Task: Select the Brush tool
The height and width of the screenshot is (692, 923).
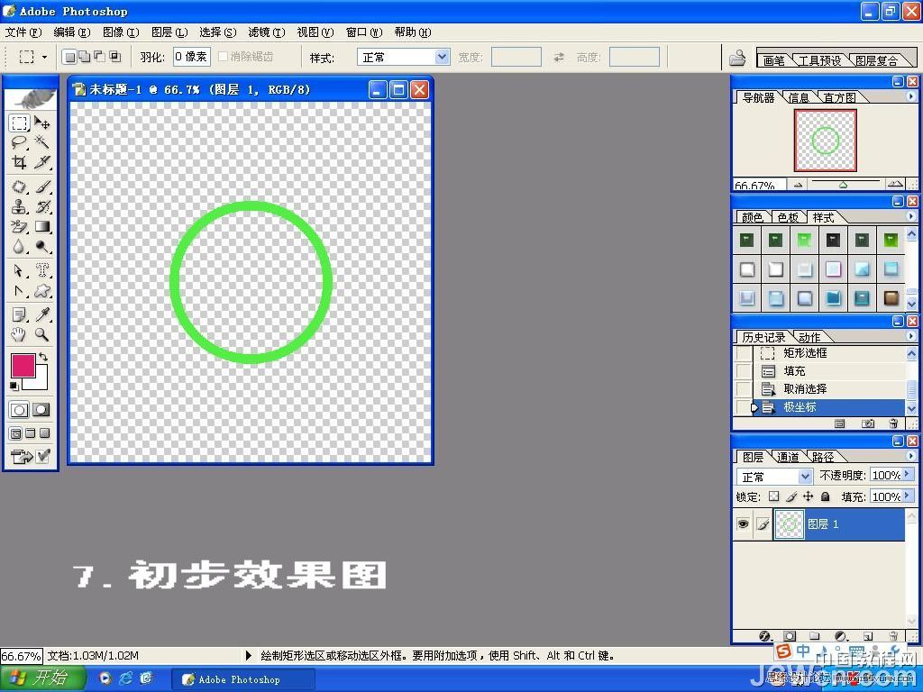Action: click(x=41, y=187)
